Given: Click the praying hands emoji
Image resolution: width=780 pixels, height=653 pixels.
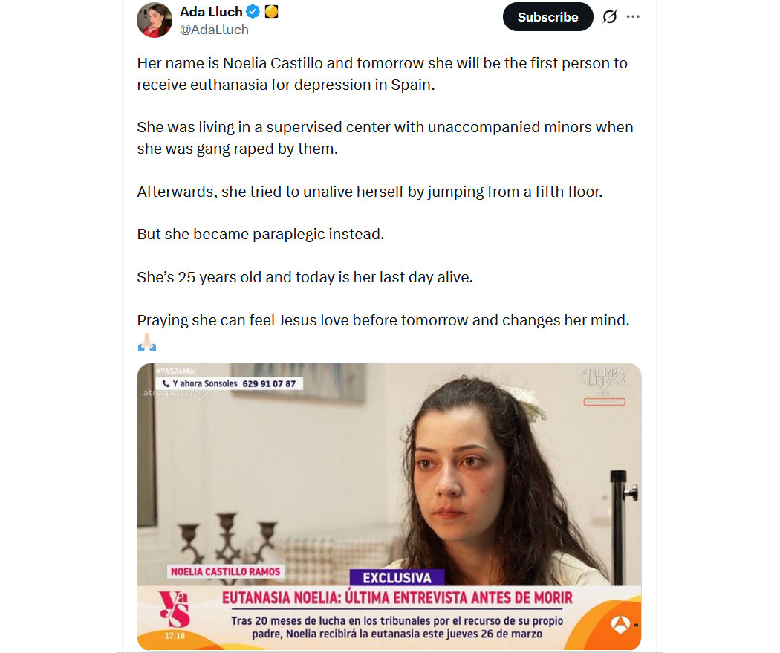Looking at the screenshot, I should pos(147,342).
